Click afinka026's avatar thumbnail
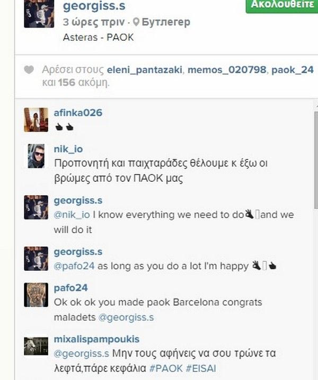318x380 pixels. click(36, 120)
